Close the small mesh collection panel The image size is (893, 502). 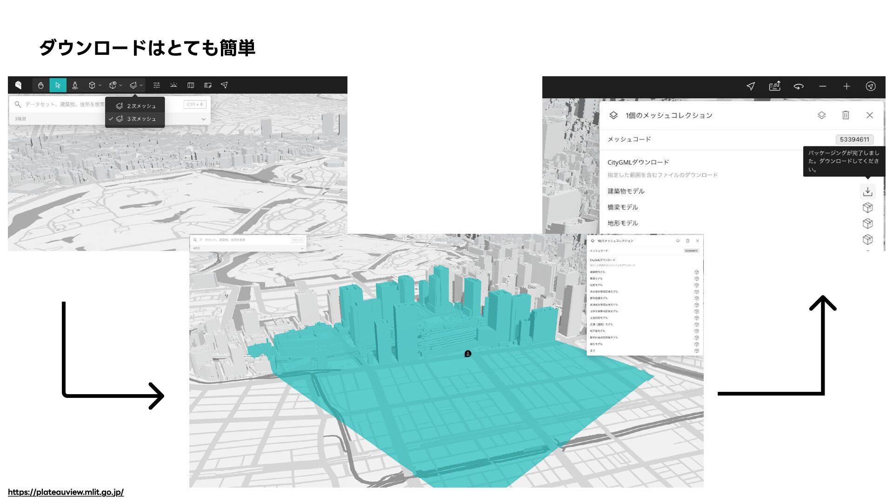pos(698,241)
